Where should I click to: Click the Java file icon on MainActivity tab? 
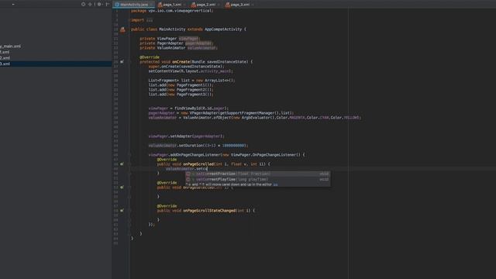click(117, 5)
